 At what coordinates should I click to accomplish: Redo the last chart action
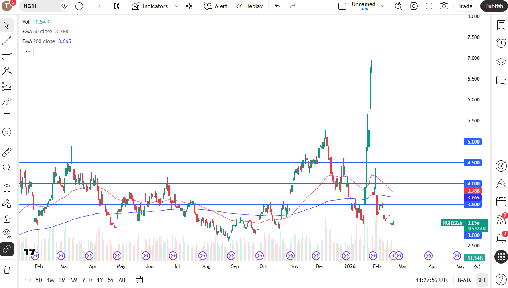coord(293,6)
